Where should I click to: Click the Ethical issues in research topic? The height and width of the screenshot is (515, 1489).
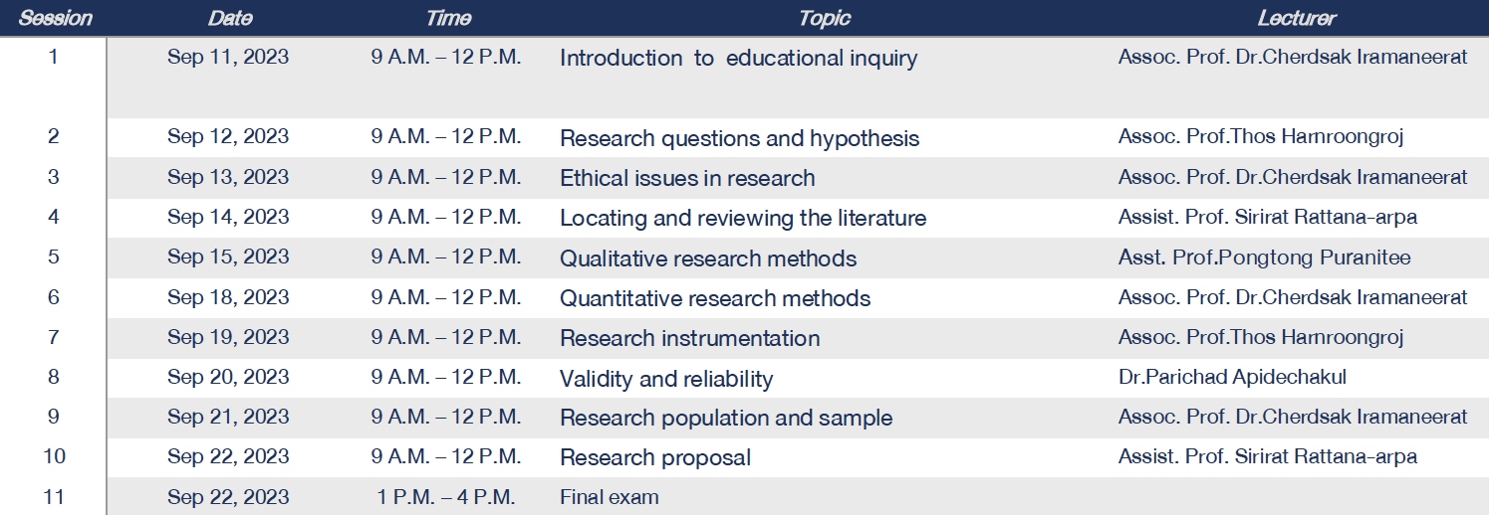(x=687, y=178)
